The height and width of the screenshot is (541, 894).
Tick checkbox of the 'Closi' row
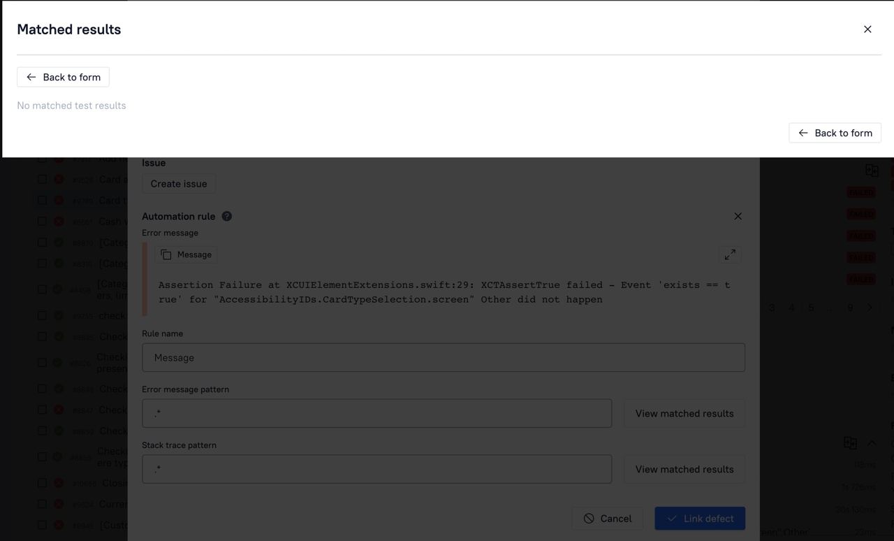tap(43, 483)
